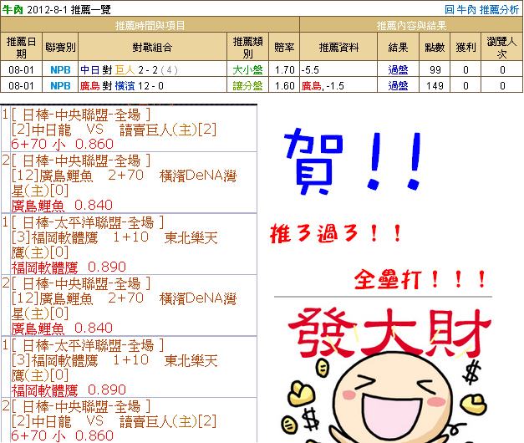The height and width of the screenshot is (443, 524).
Task: Click the first 廣島鯉魚 0.840 bet line
Action: coord(62,206)
